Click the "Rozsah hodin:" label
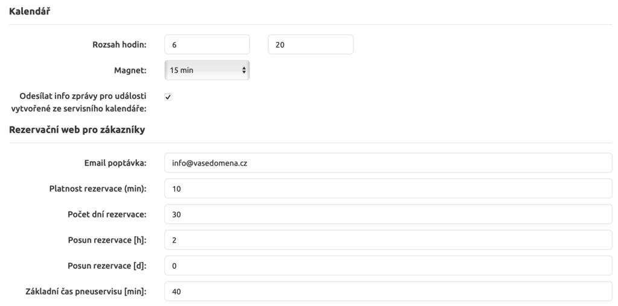Image resolution: width=618 pixels, height=306 pixels. pyautogui.click(x=121, y=45)
